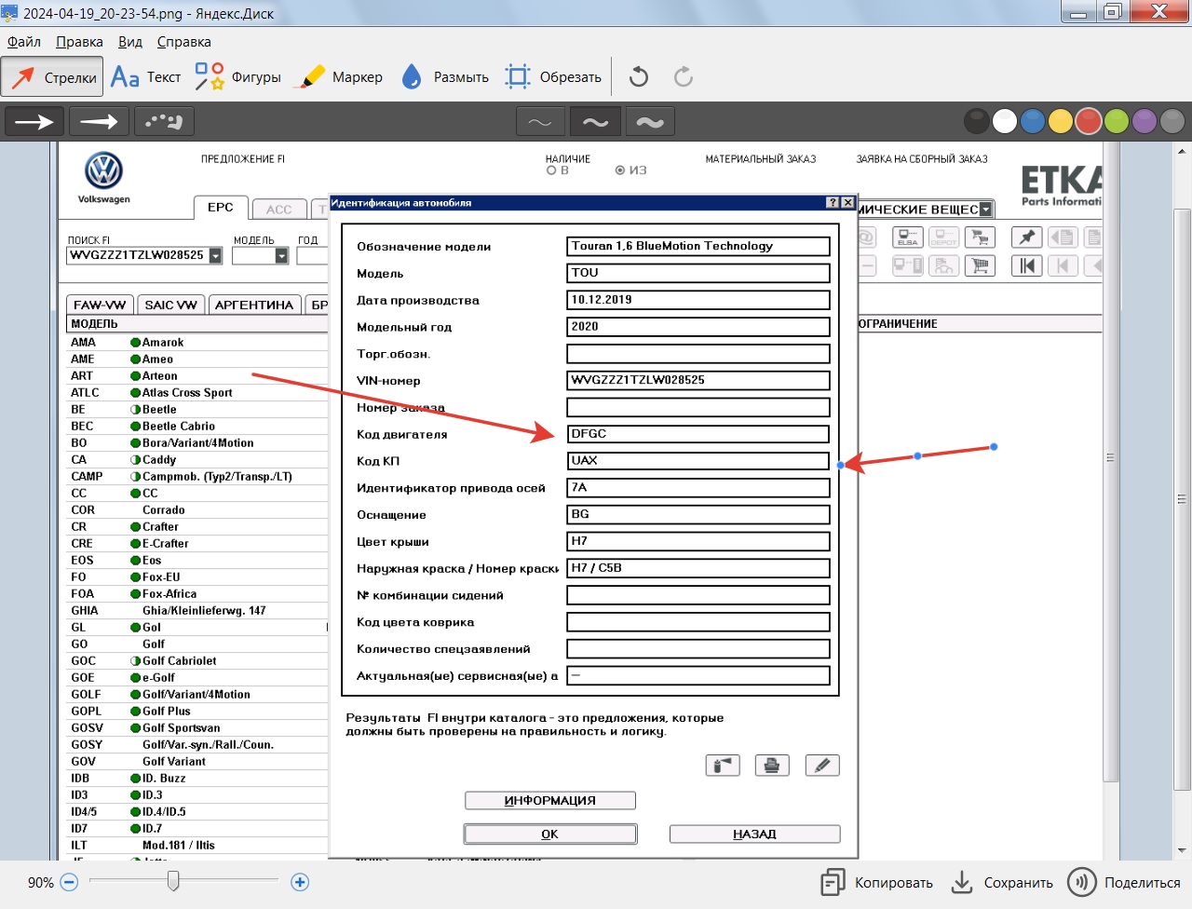Pick the red color swatch
This screenshot has height=909, width=1192.
coord(1089,121)
